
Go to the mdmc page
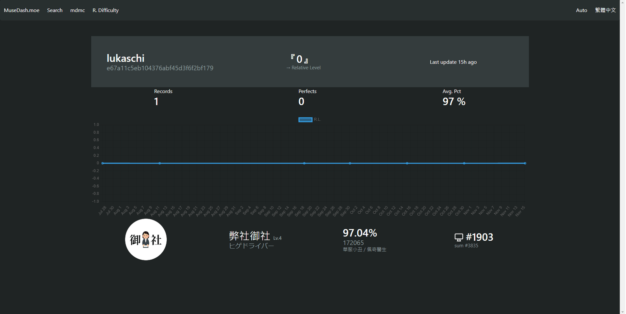(x=77, y=10)
